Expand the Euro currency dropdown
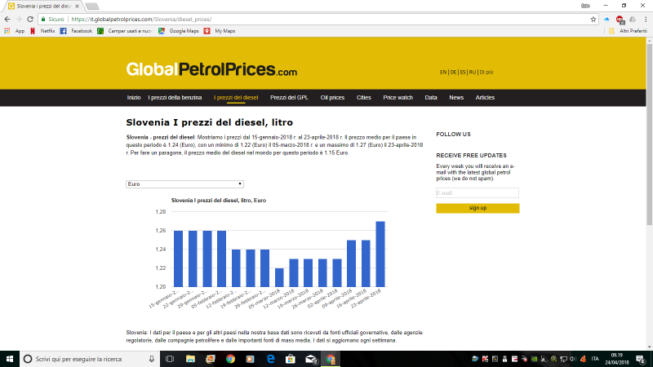The height and width of the screenshot is (367, 653). click(x=184, y=184)
